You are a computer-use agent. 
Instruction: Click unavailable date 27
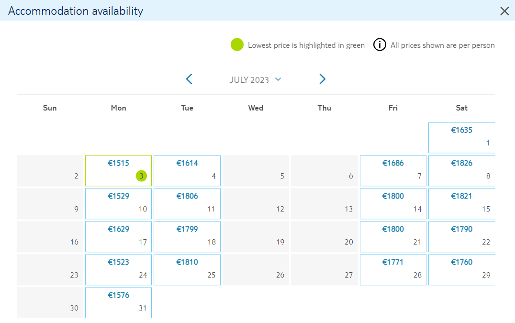pyautogui.click(x=324, y=270)
